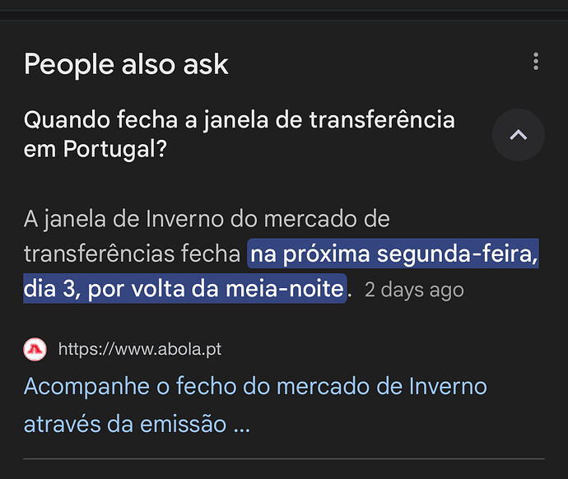Viewport: 568px width, 479px height.
Task: Click the snippet line 'A janela de Inverno do mercado de'
Action: tap(206, 220)
